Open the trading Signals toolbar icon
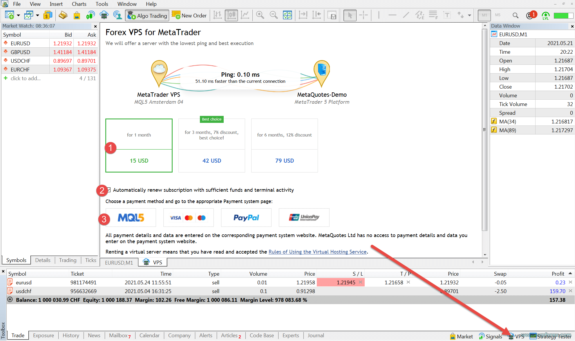This screenshot has width=575, height=341. pyautogui.click(x=91, y=15)
